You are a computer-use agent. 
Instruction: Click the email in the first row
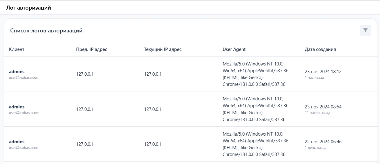pos(24,78)
